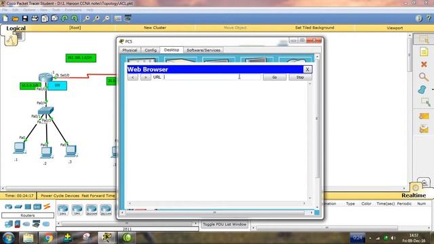Select the Place Note tool

tap(424, 52)
